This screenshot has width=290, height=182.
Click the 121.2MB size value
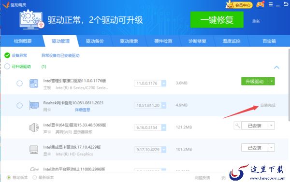coord(184,127)
